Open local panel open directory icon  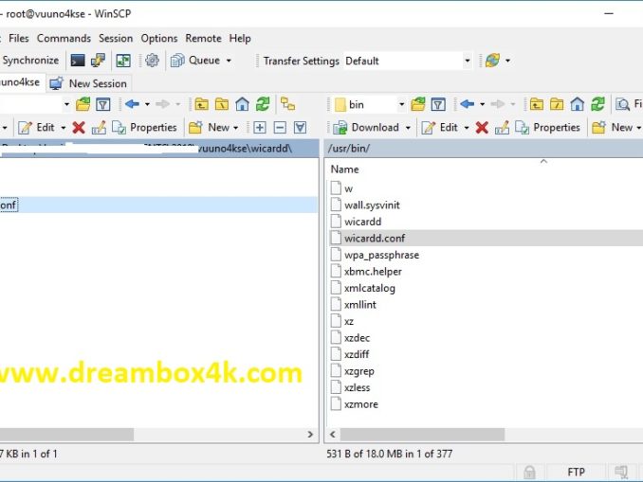[83, 104]
